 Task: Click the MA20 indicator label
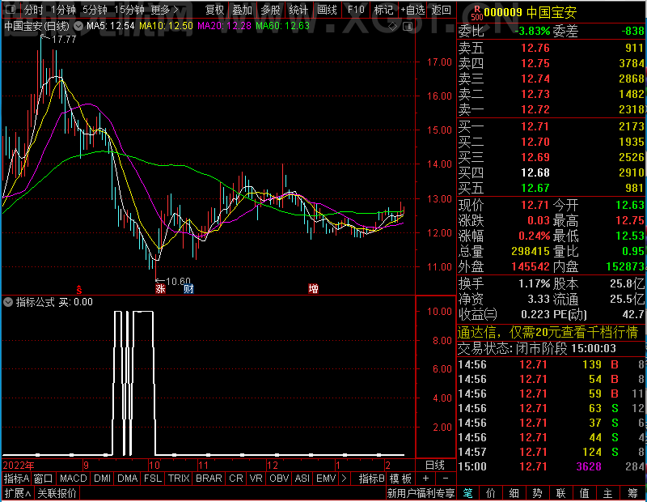point(224,26)
